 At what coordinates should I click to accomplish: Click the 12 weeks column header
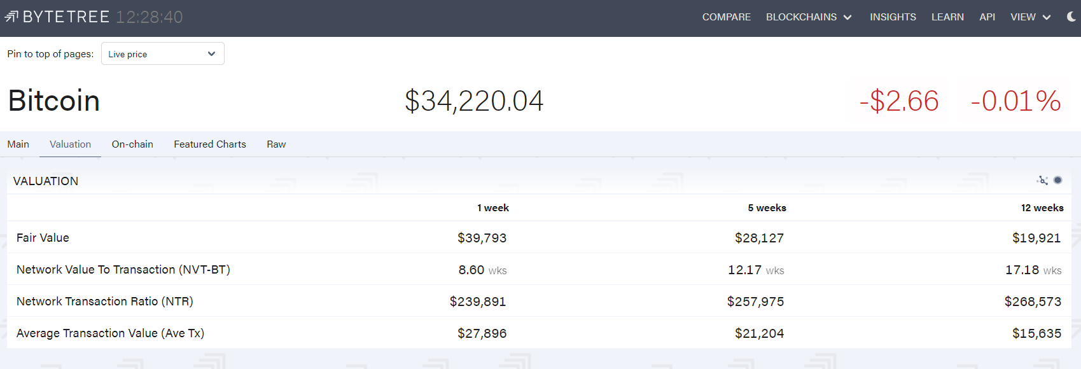coord(1042,208)
